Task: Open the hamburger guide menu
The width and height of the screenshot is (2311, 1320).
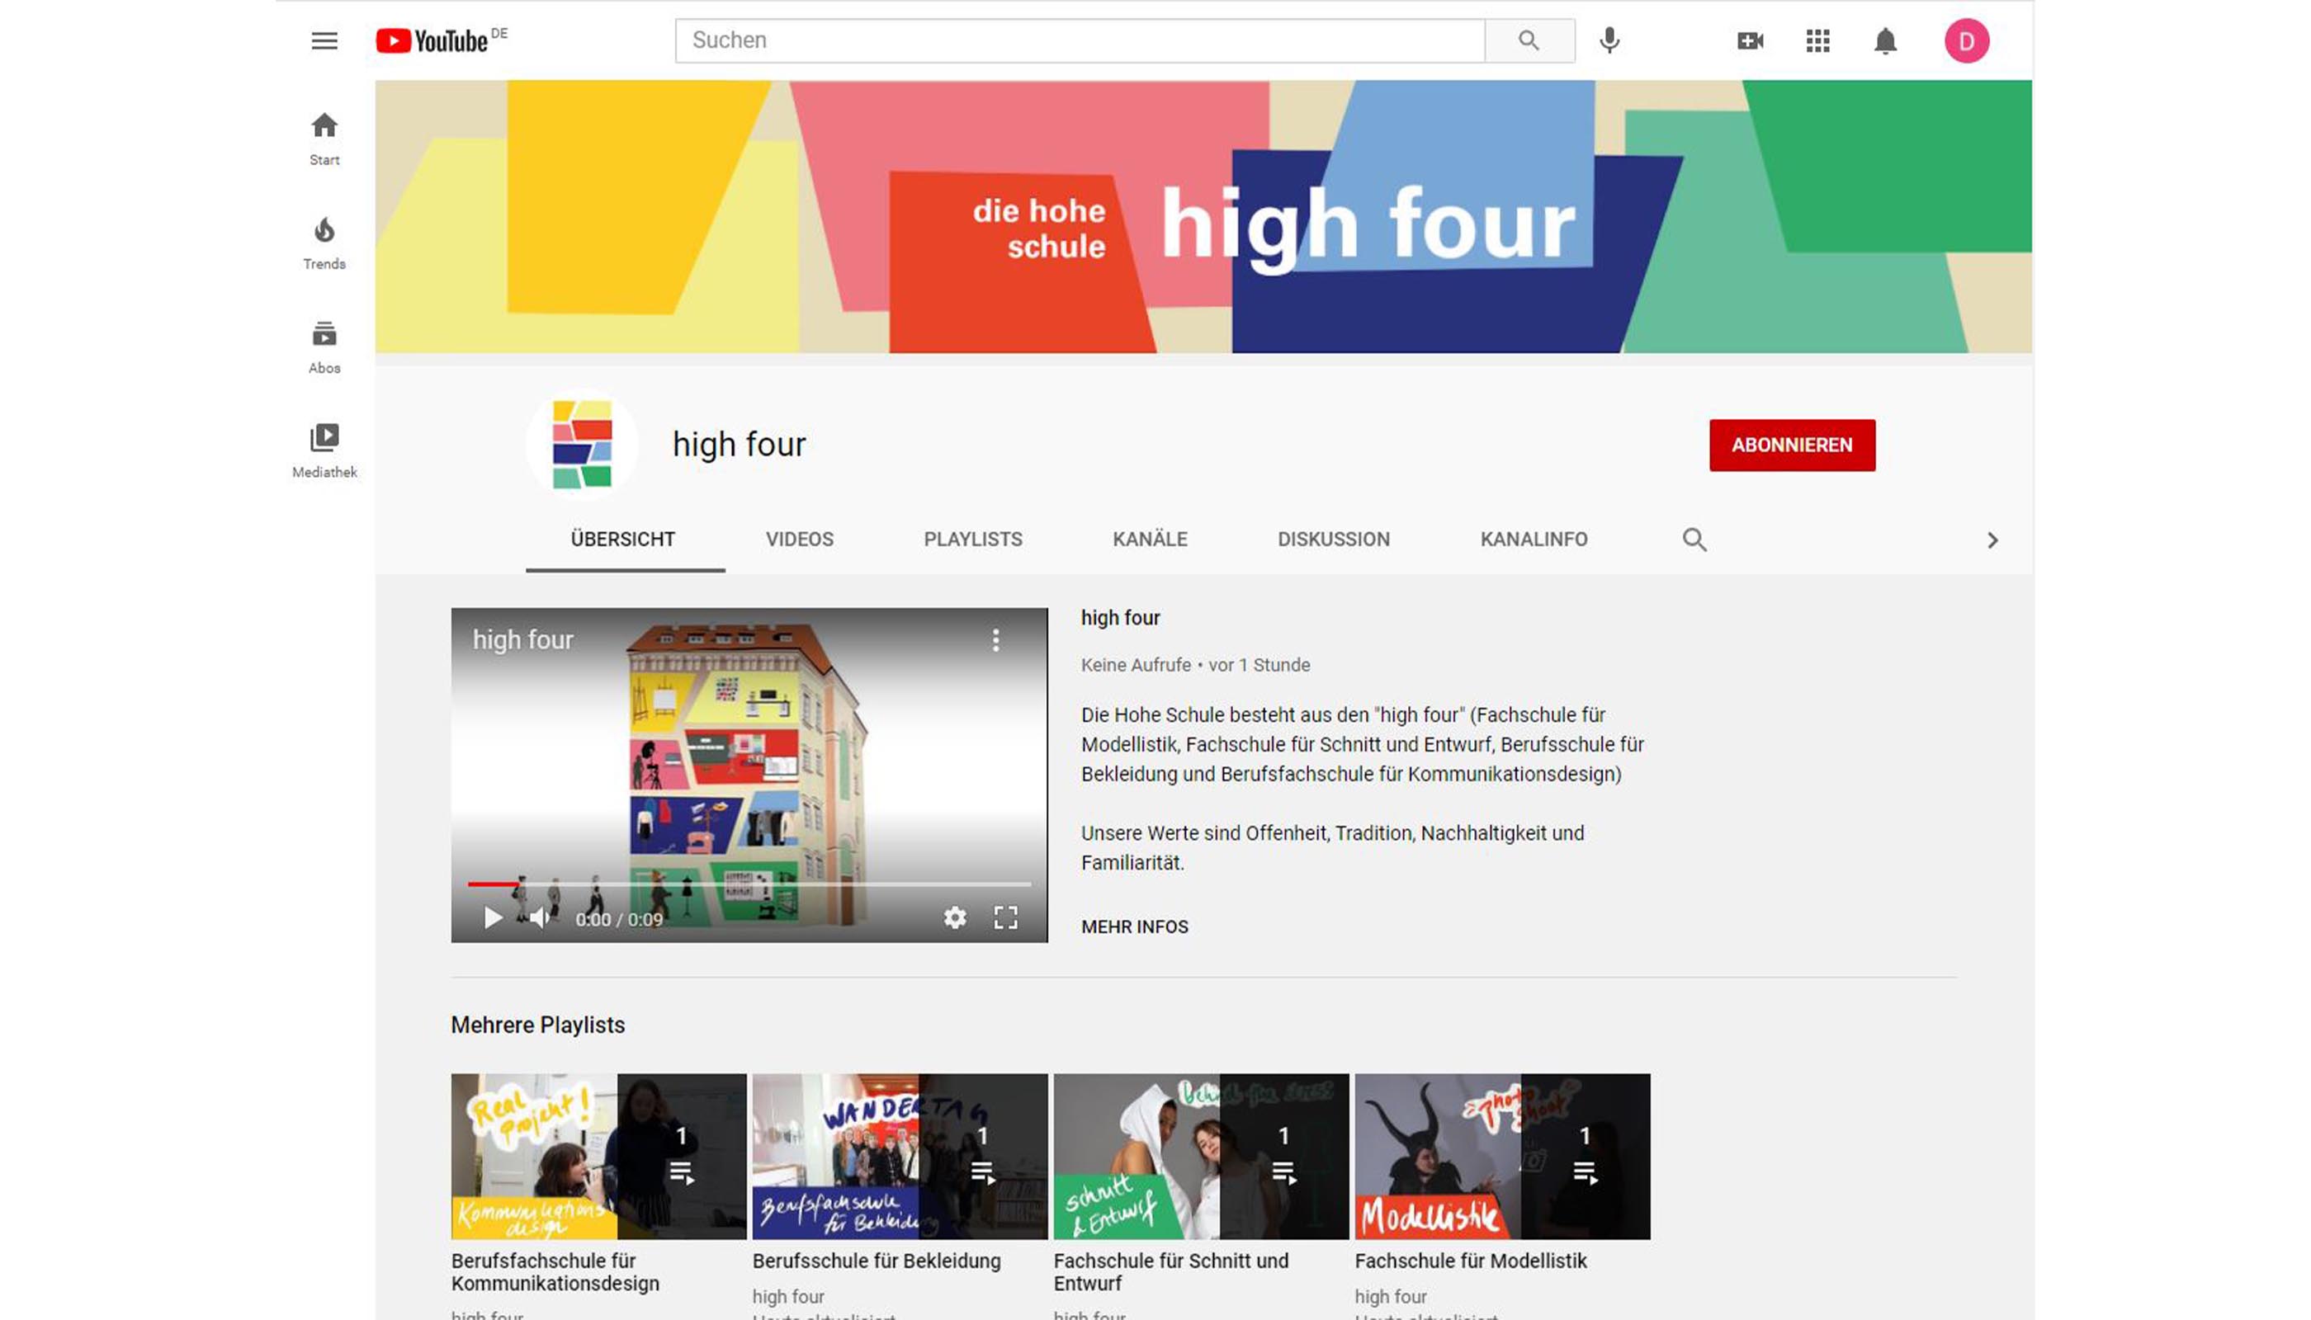Action: [x=324, y=40]
